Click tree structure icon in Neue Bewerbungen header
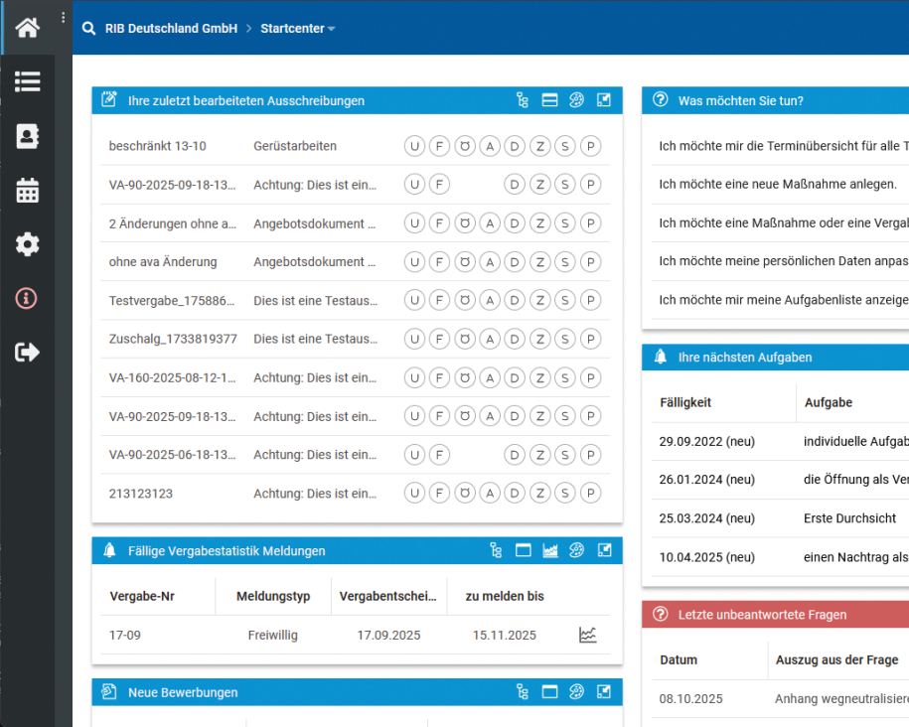The width and height of the screenshot is (909, 727). (523, 692)
